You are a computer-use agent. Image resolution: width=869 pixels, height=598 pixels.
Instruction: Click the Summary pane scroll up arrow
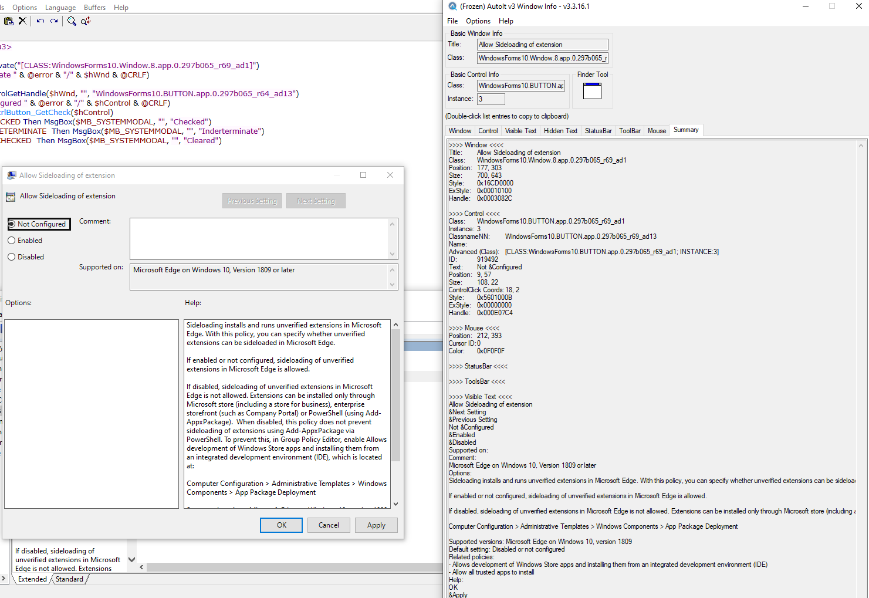(861, 146)
